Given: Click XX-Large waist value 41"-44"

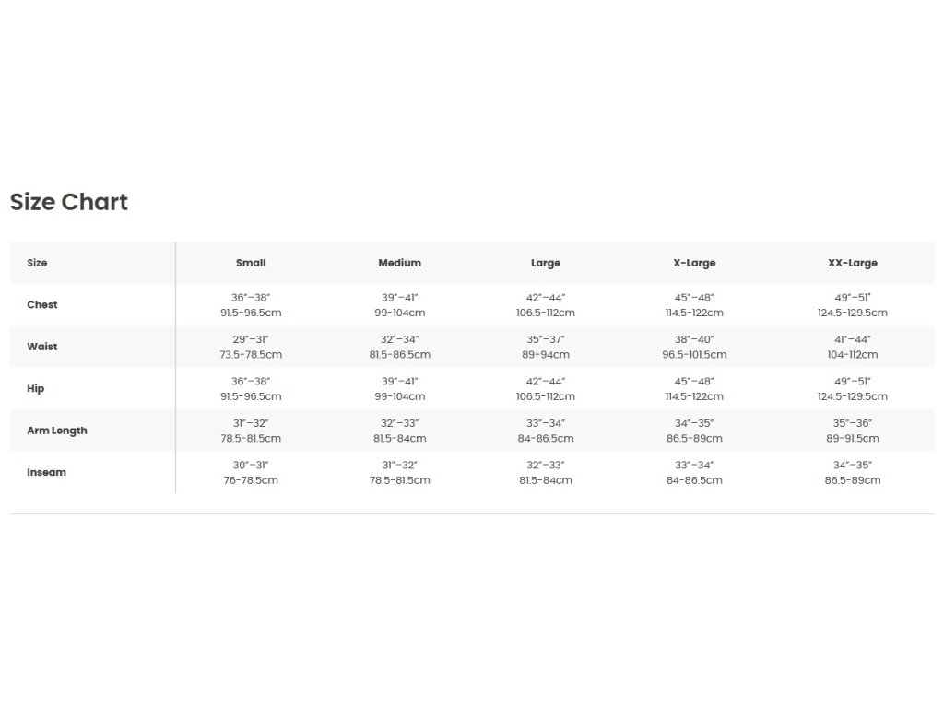Looking at the screenshot, I should point(853,339).
